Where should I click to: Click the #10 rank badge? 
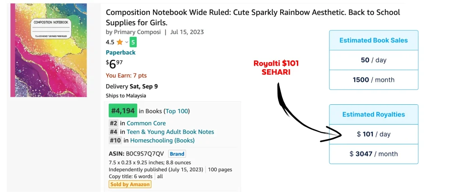tap(115, 140)
